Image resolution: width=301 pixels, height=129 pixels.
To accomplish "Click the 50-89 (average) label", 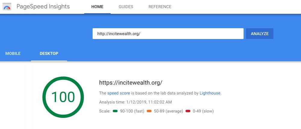I will pos(169,111).
